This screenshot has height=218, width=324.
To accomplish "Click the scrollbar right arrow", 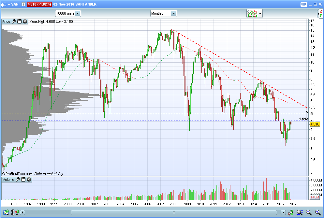I will click(x=283, y=212).
